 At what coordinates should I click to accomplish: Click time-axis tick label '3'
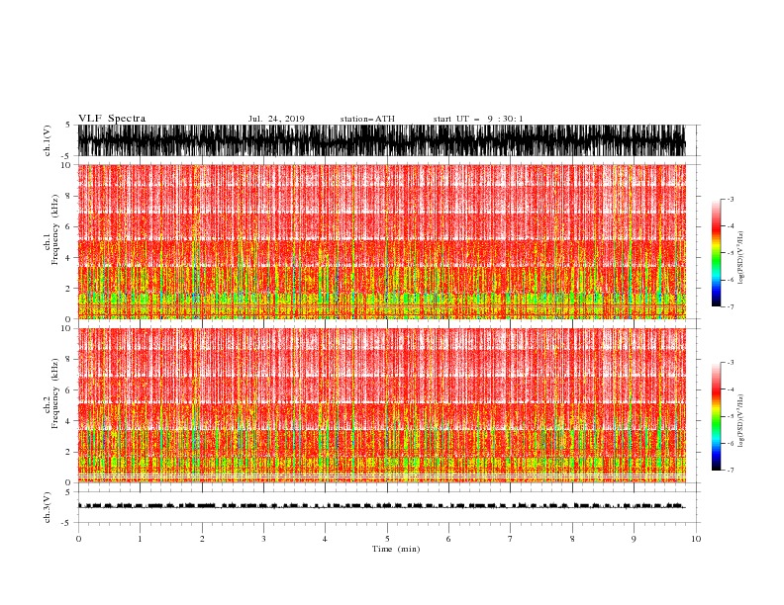(x=263, y=539)
